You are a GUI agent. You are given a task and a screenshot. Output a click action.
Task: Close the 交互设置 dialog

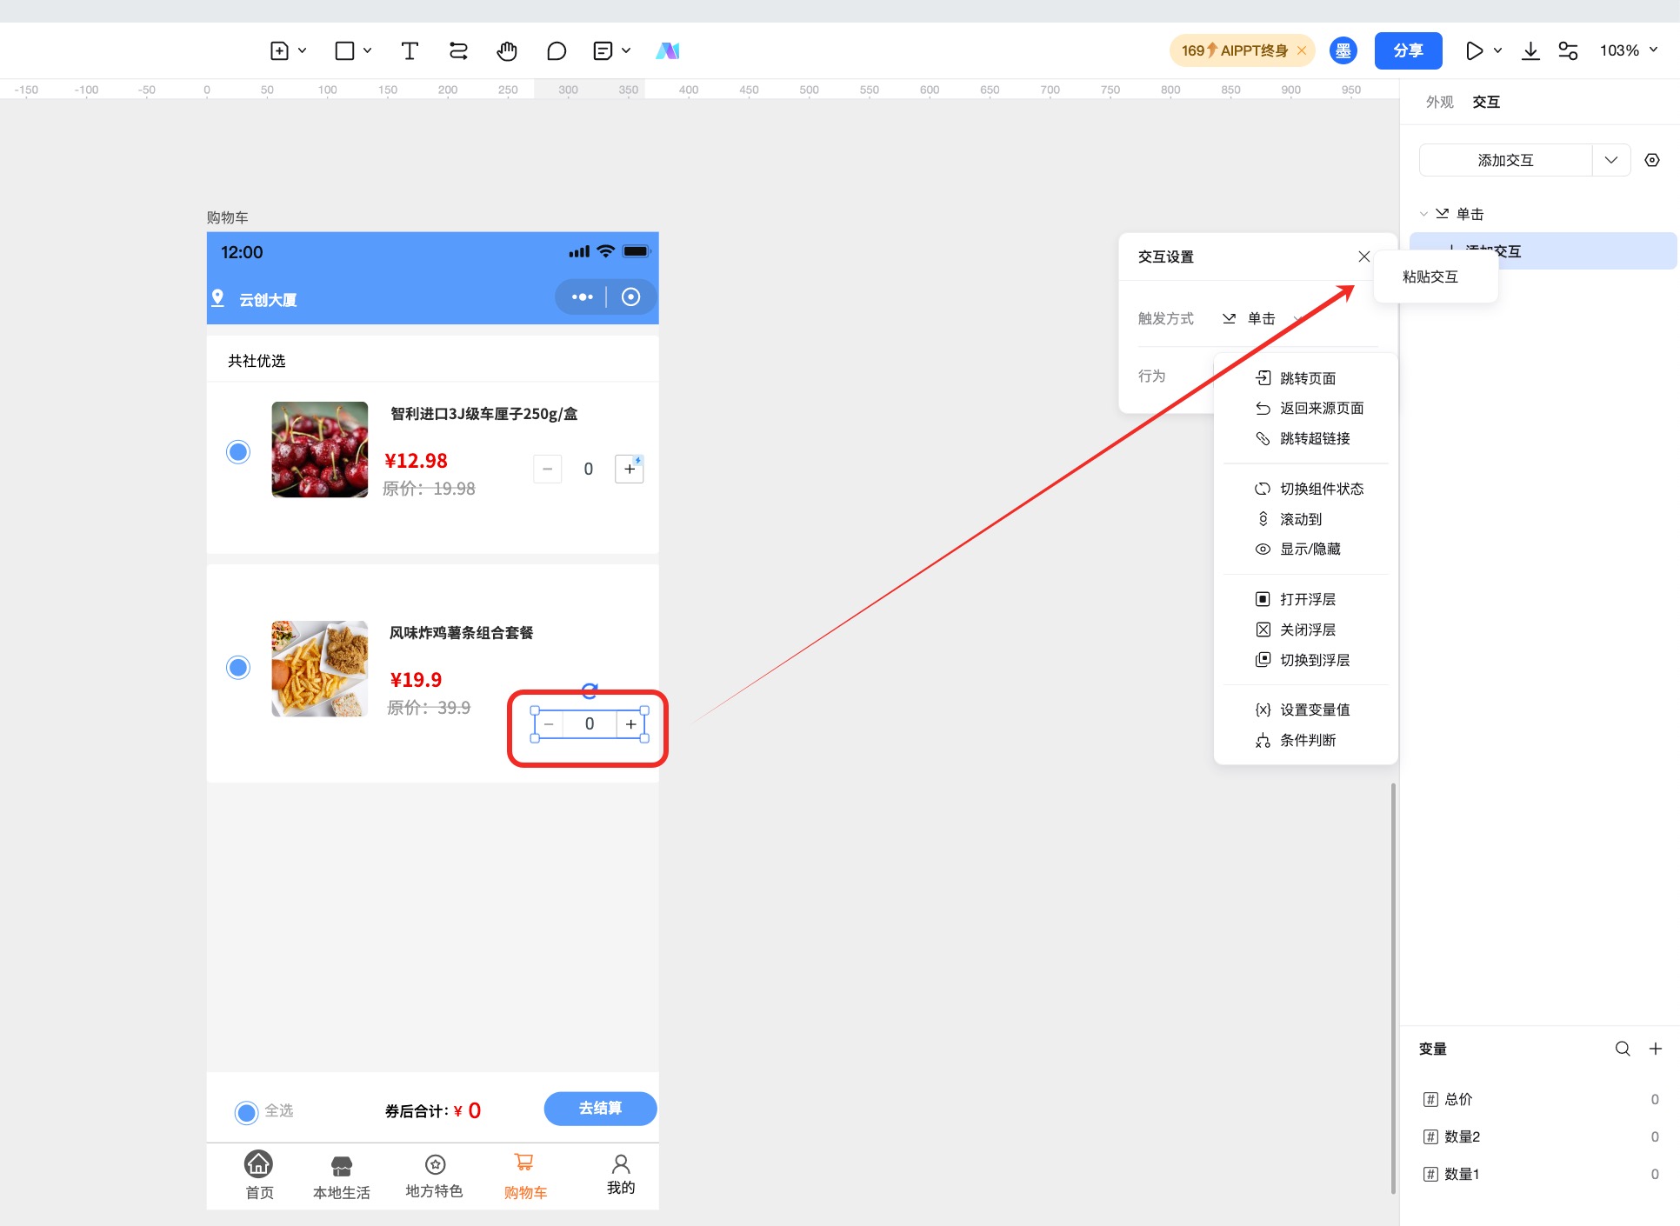(1364, 257)
